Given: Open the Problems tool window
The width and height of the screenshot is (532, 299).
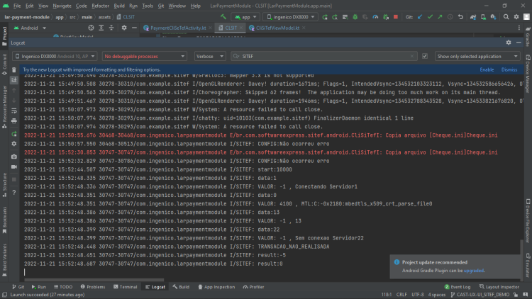Looking at the screenshot, I should pos(93,287).
